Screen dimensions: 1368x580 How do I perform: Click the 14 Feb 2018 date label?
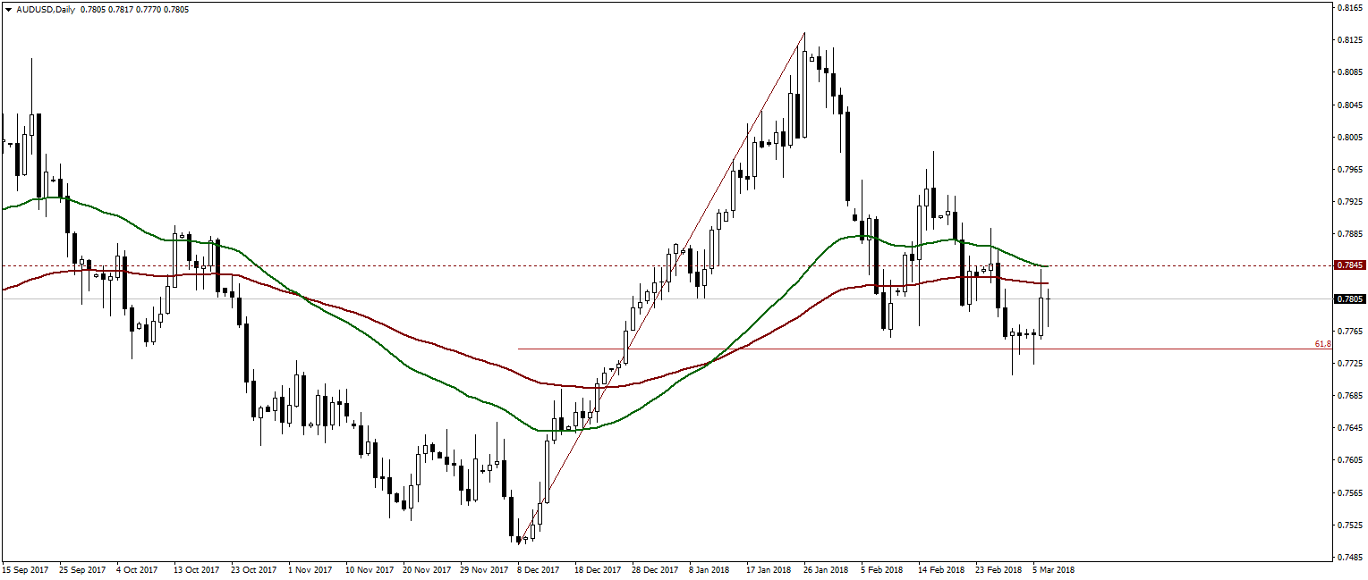point(943,569)
